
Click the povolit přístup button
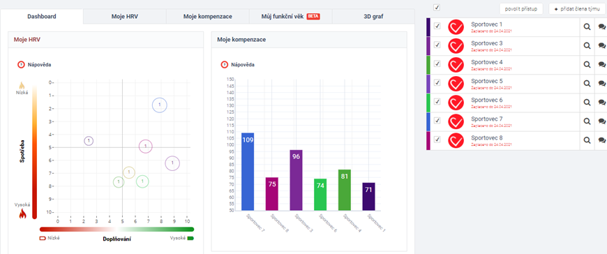tap(520, 9)
